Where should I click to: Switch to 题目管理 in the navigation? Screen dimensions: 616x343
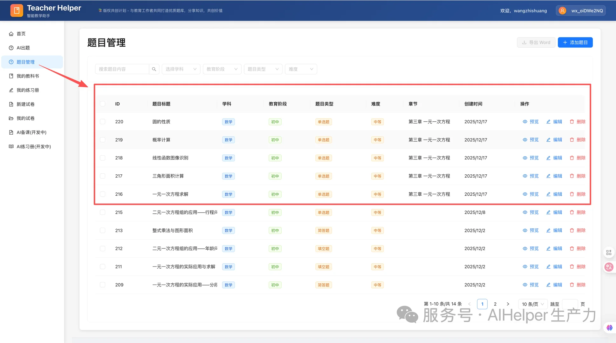point(25,62)
